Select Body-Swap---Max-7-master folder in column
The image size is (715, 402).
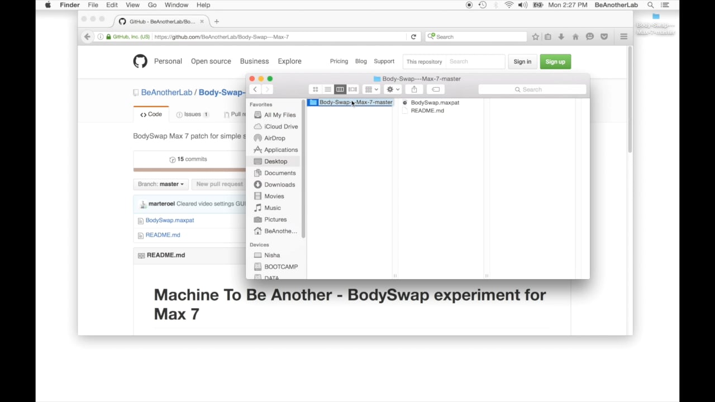point(350,103)
